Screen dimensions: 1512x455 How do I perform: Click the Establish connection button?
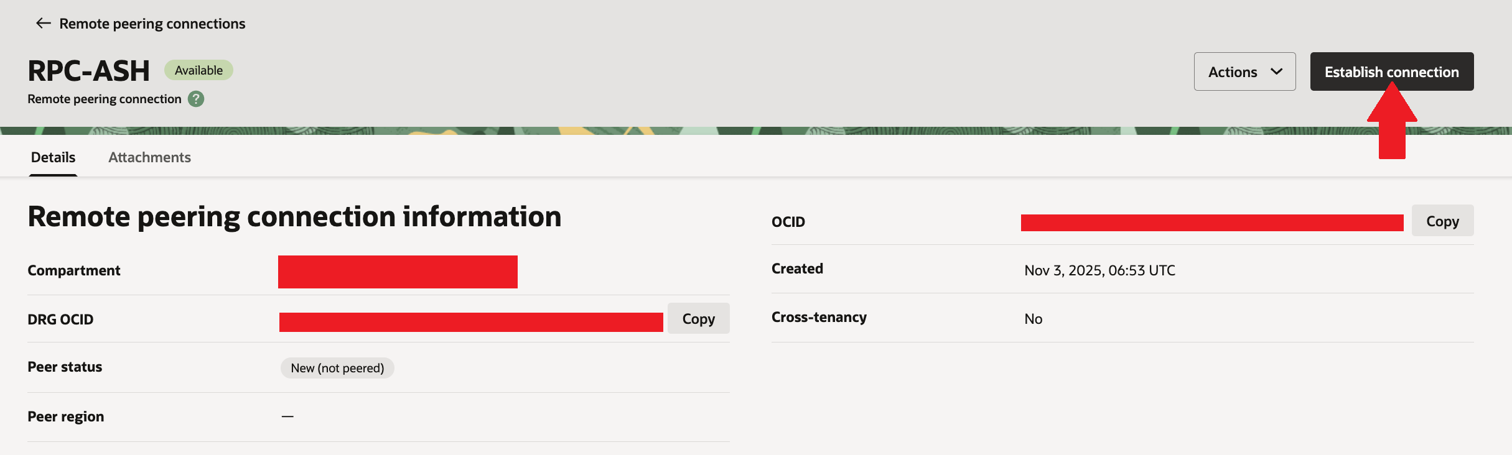[x=1391, y=71]
